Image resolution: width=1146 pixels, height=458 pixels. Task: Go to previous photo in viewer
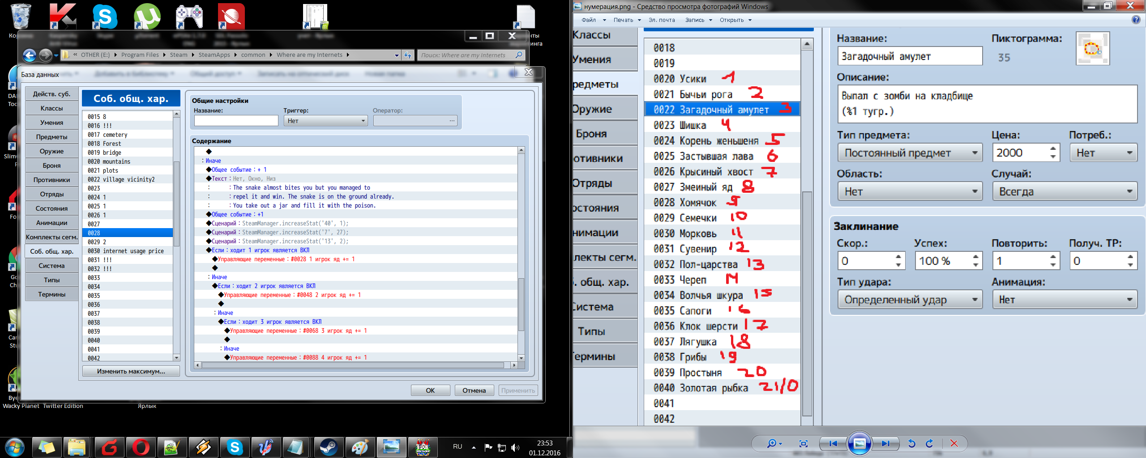(x=833, y=443)
